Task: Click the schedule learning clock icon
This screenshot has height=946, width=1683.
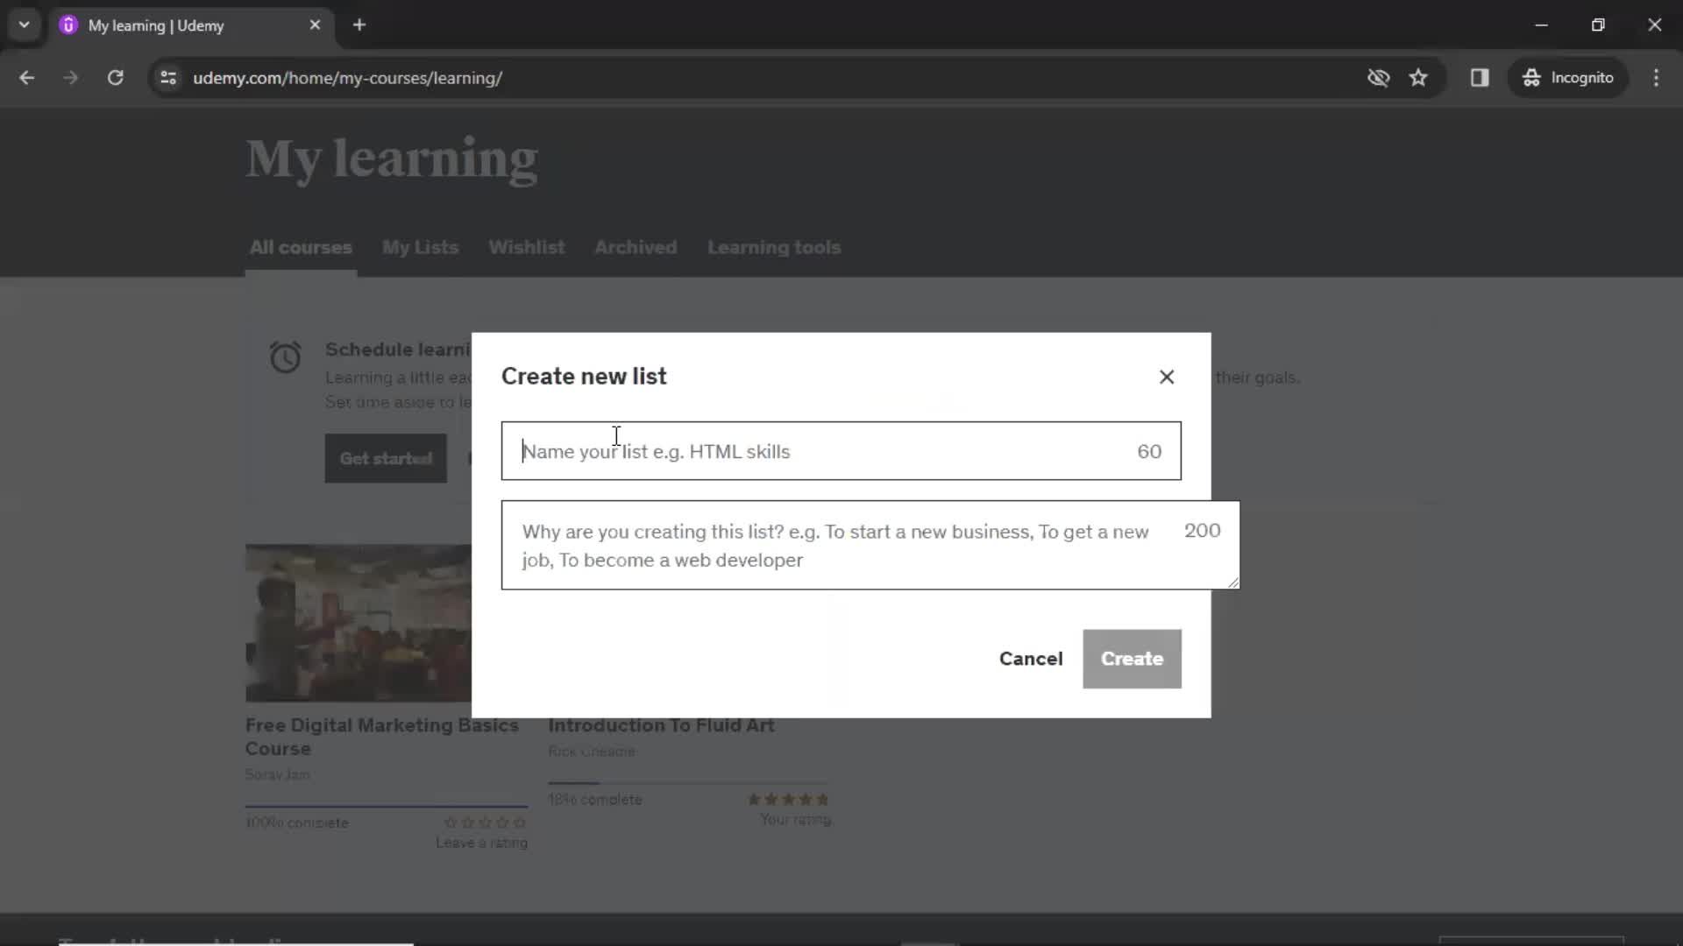Action: (x=286, y=357)
